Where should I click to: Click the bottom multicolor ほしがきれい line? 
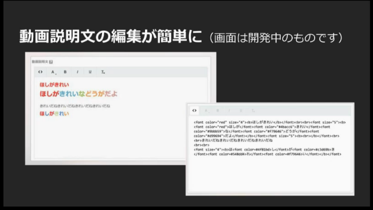[54, 113]
